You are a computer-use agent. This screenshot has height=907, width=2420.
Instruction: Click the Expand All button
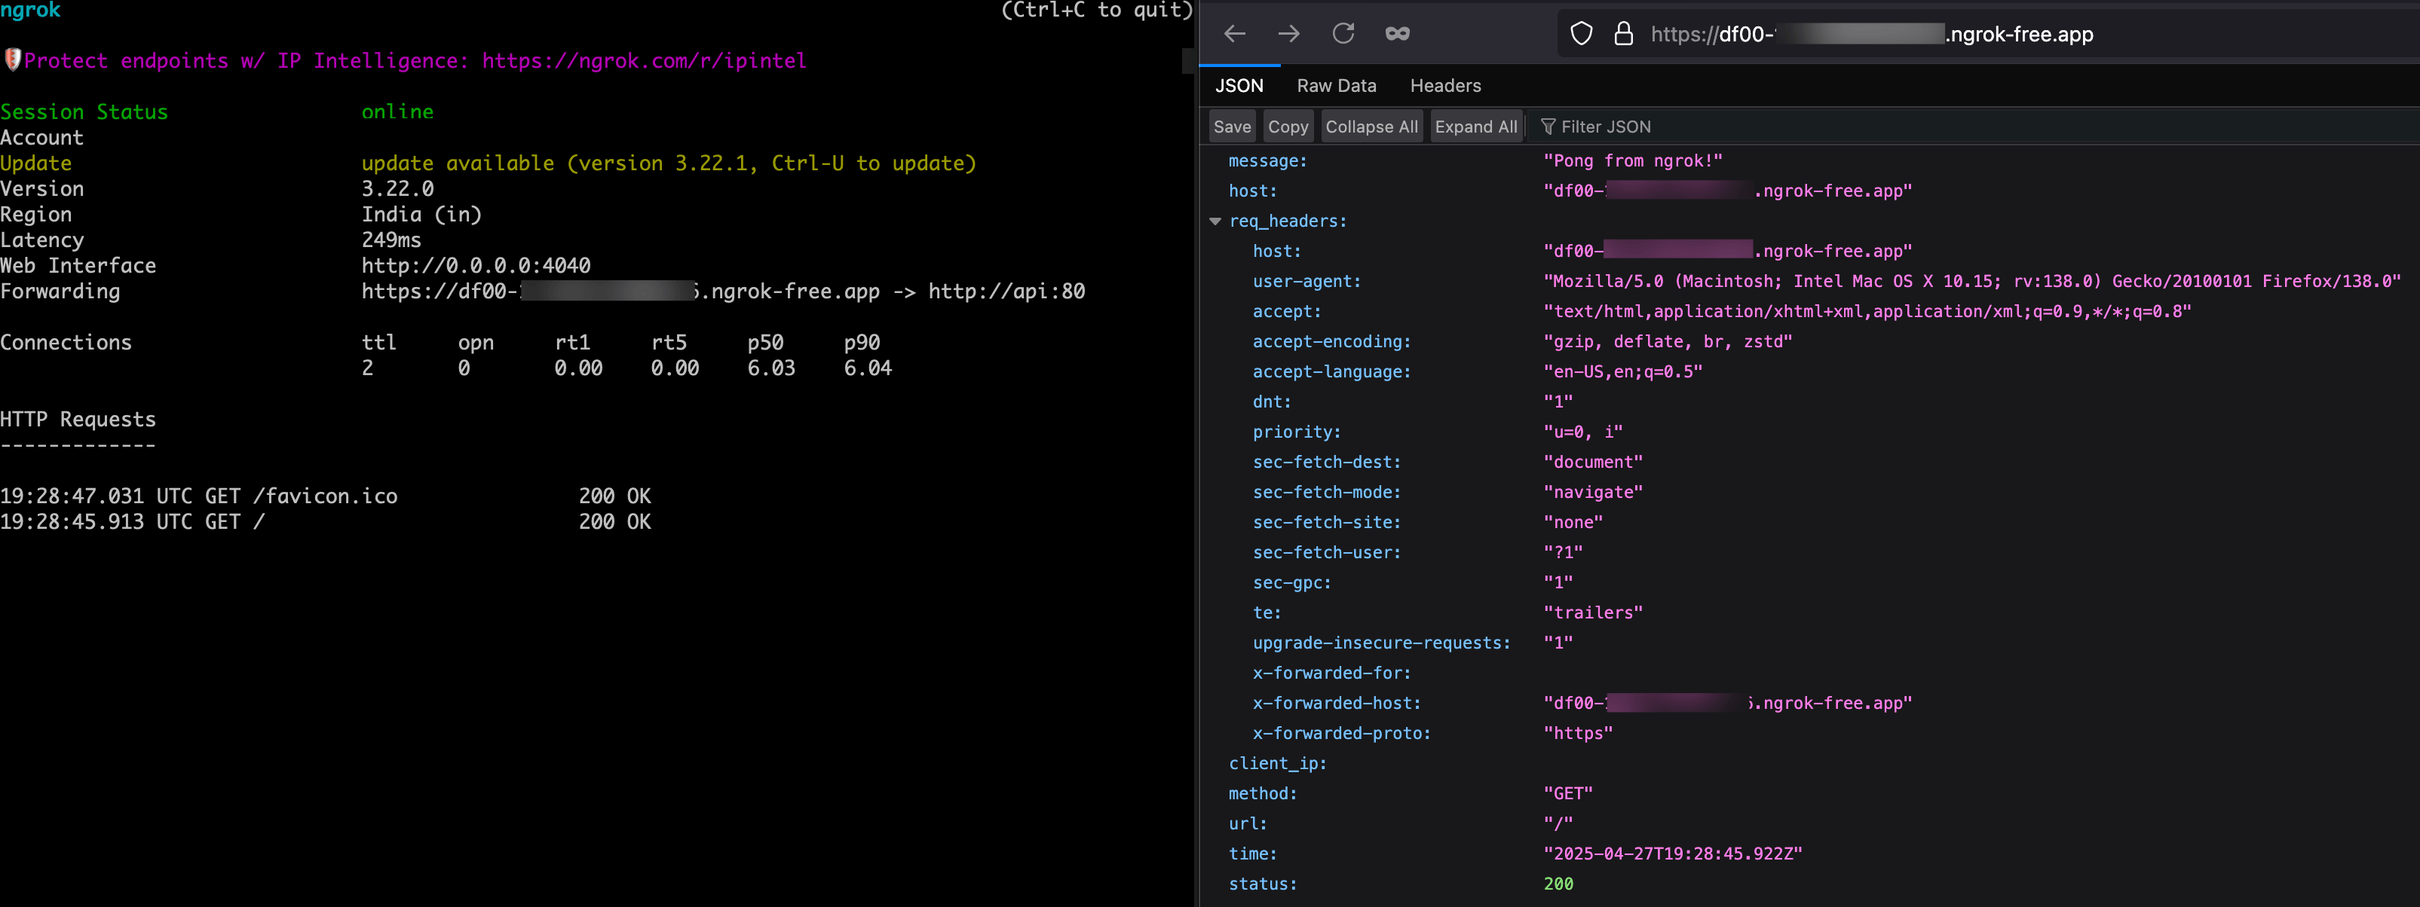1475,126
